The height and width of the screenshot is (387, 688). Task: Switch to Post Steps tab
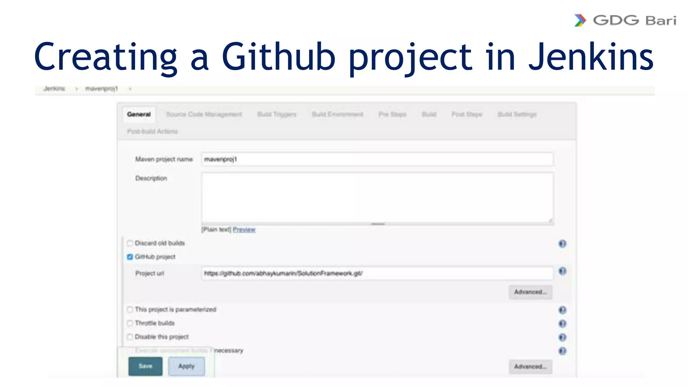[x=467, y=115]
